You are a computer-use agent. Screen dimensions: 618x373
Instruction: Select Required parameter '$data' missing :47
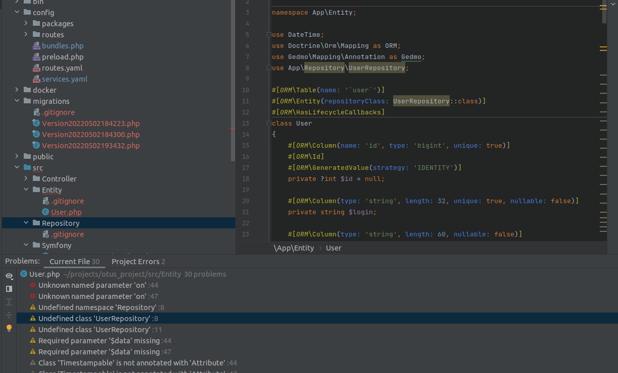(317, 352)
